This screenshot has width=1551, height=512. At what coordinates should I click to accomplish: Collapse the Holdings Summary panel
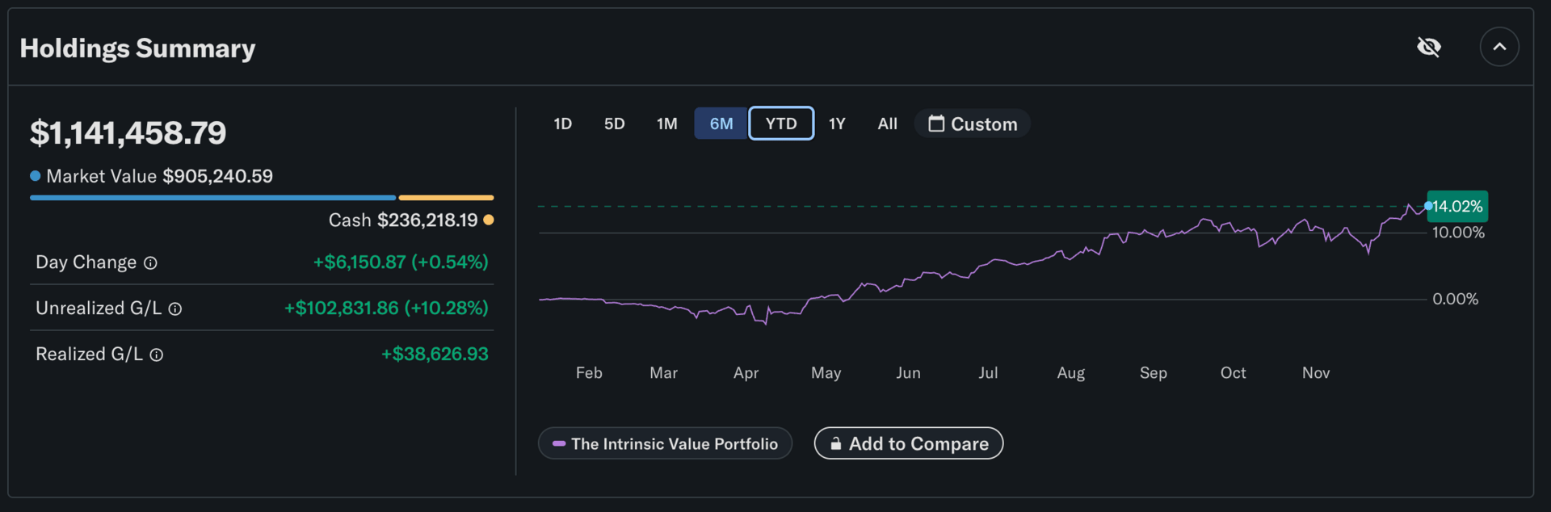tap(1498, 47)
